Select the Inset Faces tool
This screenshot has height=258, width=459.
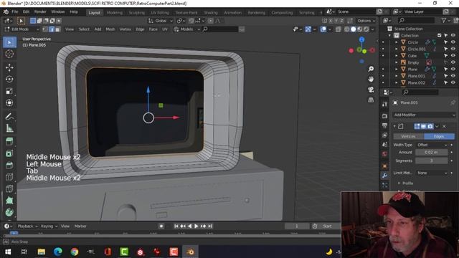coord(9,153)
